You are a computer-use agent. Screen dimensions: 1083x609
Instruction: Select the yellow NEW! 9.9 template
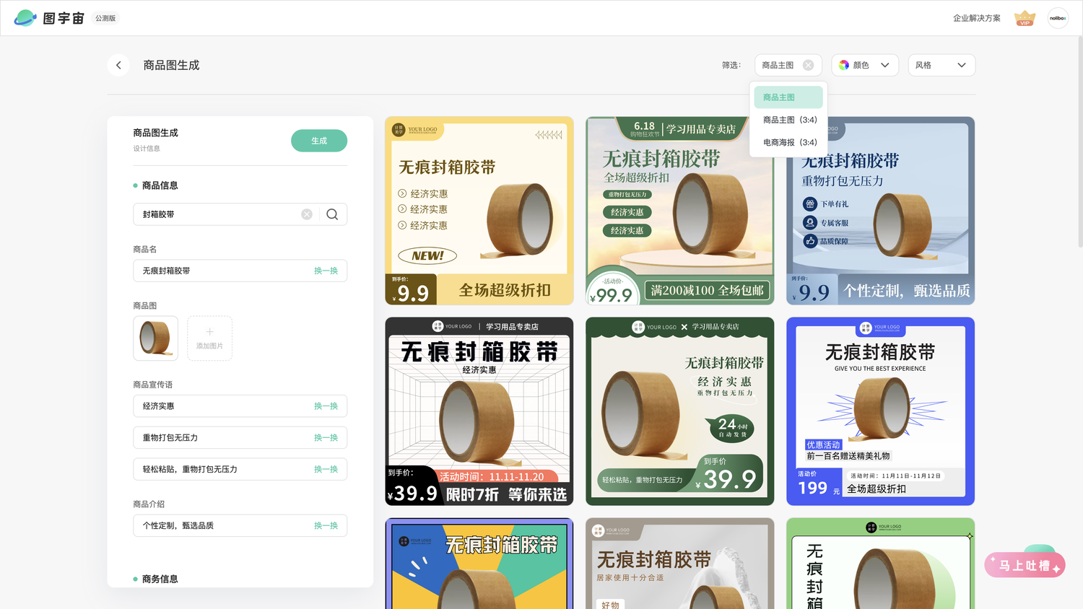point(479,211)
